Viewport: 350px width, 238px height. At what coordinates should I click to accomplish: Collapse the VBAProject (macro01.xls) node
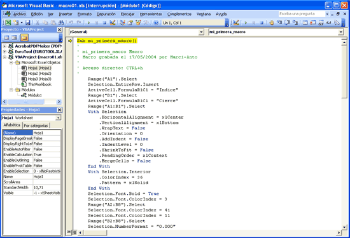pyautogui.click(x=4, y=57)
